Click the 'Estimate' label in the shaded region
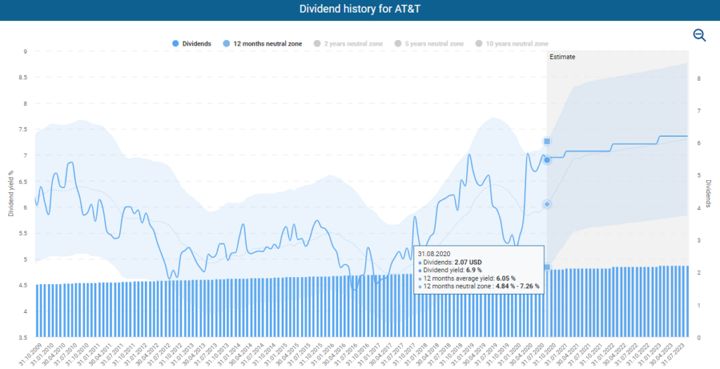720x369 pixels. [562, 57]
